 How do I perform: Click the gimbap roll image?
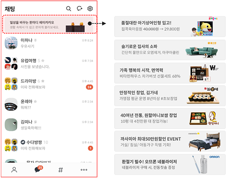coord(203,98)
